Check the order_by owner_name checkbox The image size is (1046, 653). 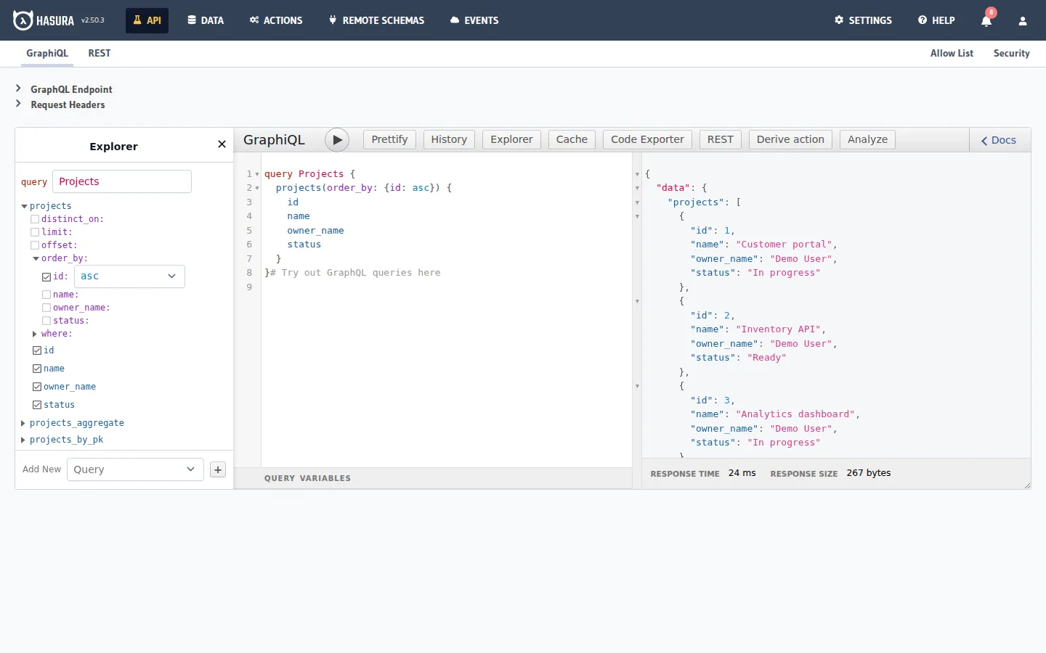coord(46,308)
